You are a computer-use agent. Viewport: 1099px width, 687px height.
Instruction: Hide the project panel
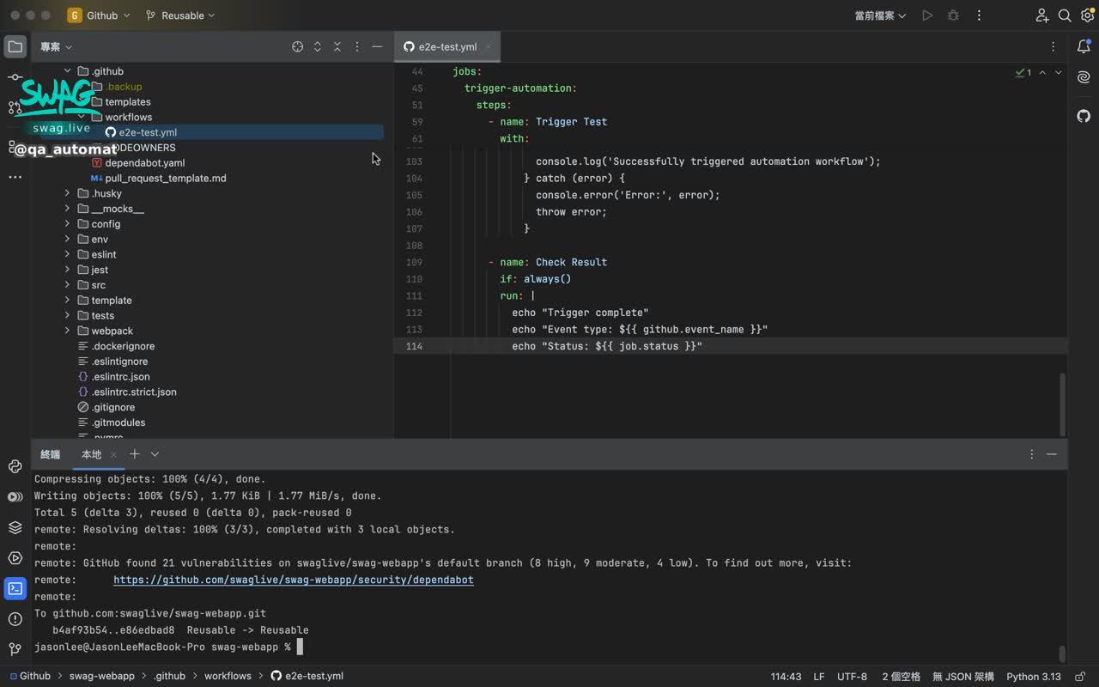pyautogui.click(x=377, y=46)
